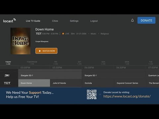Click the 01-21-2006 air date
Image resolution: width=159 pixels, height=119 pixels.
click(81, 34)
